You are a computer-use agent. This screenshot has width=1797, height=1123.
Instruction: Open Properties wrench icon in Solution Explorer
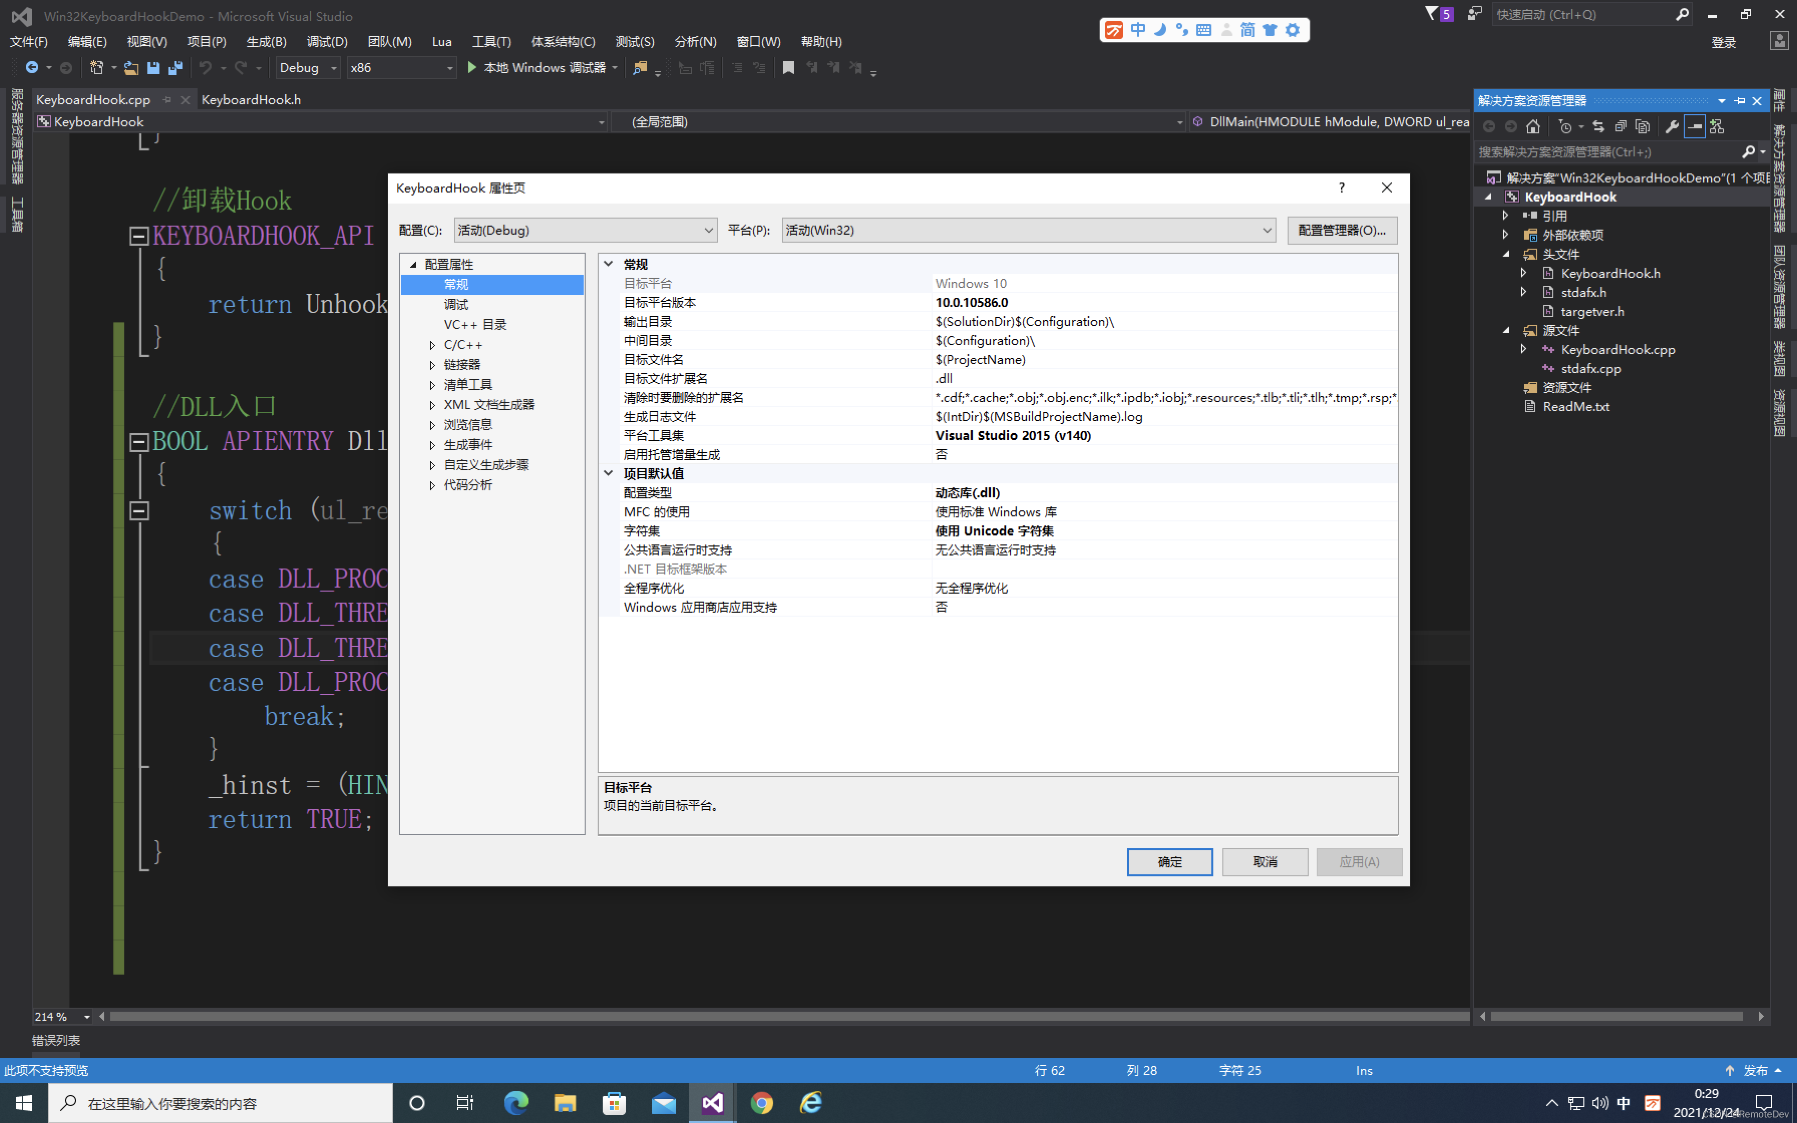coord(1672,126)
